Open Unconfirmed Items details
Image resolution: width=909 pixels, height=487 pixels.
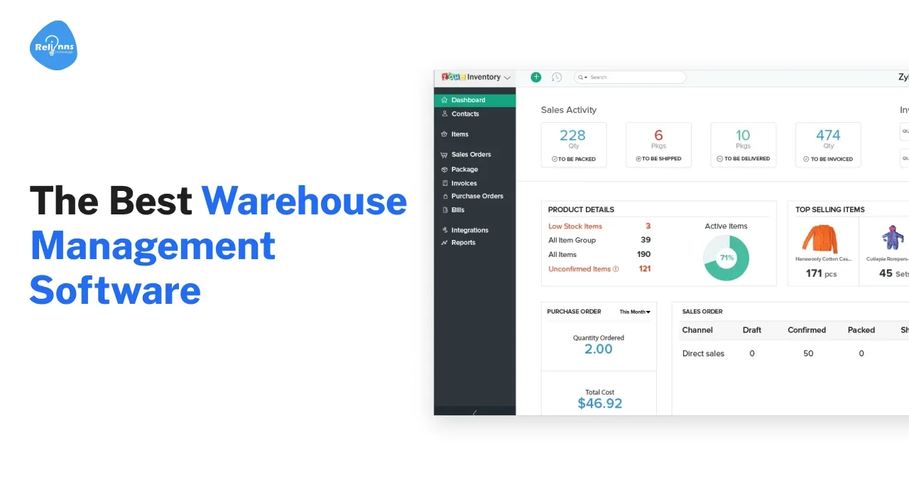(581, 268)
